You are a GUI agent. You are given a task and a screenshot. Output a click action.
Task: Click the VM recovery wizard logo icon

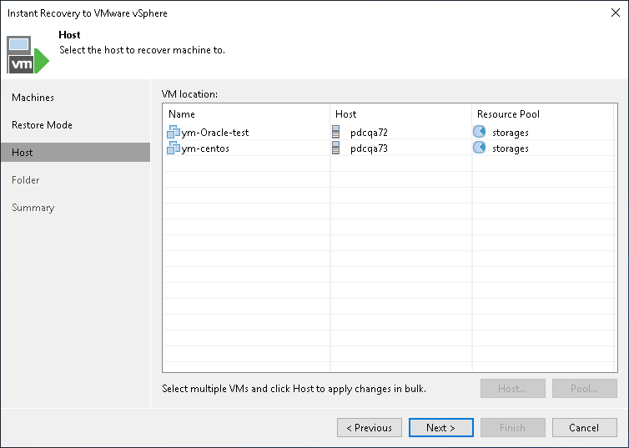[x=28, y=55]
